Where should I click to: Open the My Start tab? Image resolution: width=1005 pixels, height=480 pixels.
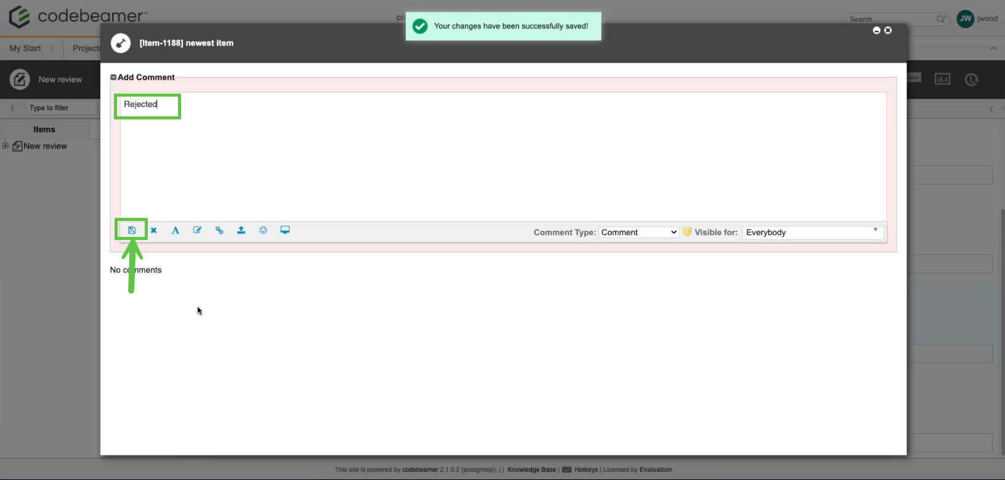[25, 48]
